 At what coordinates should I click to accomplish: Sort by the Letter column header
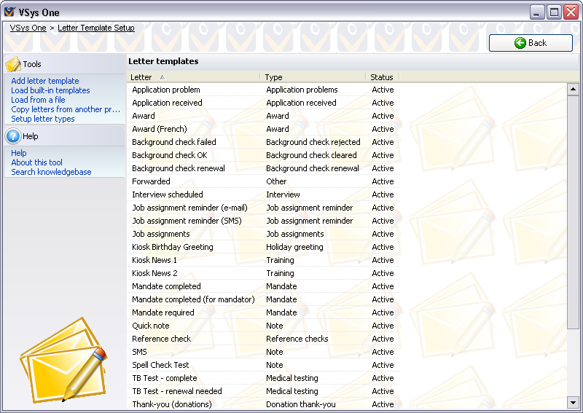193,77
